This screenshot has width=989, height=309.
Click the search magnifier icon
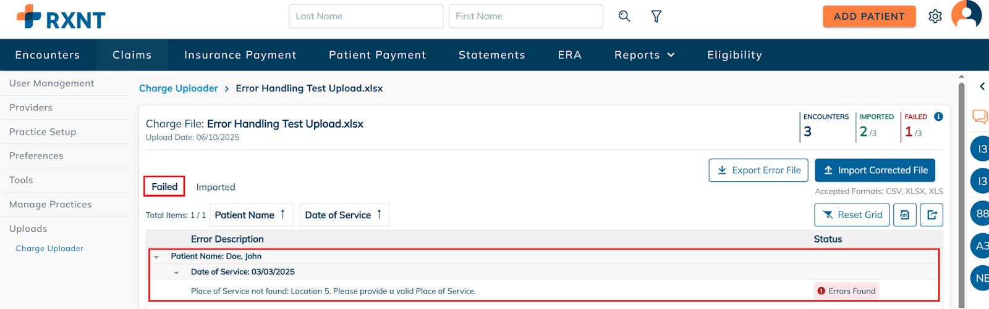tap(624, 16)
